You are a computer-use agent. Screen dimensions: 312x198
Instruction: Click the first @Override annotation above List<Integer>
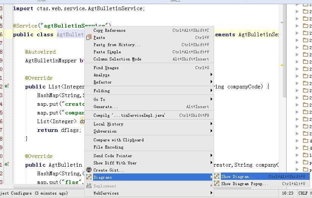[39, 78]
